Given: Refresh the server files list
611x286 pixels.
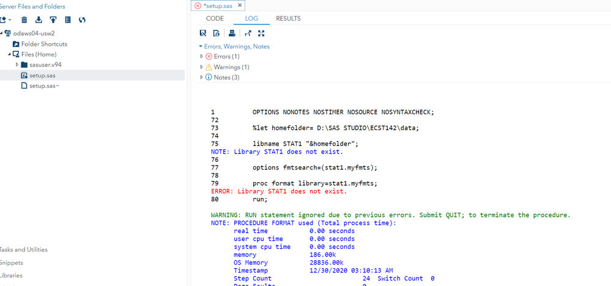Looking at the screenshot, I should tap(82, 20).
